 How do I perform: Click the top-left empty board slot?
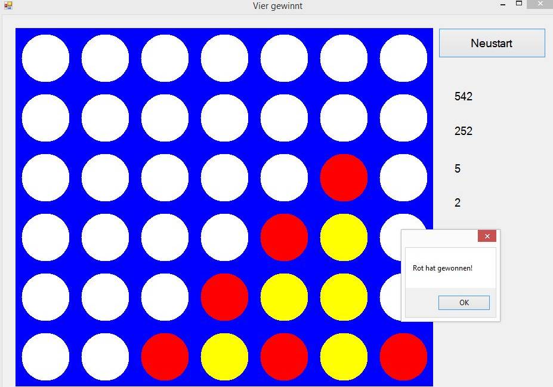tap(45, 58)
